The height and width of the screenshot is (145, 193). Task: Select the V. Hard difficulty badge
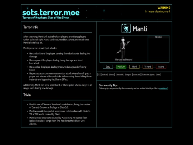[x=148, y=67]
